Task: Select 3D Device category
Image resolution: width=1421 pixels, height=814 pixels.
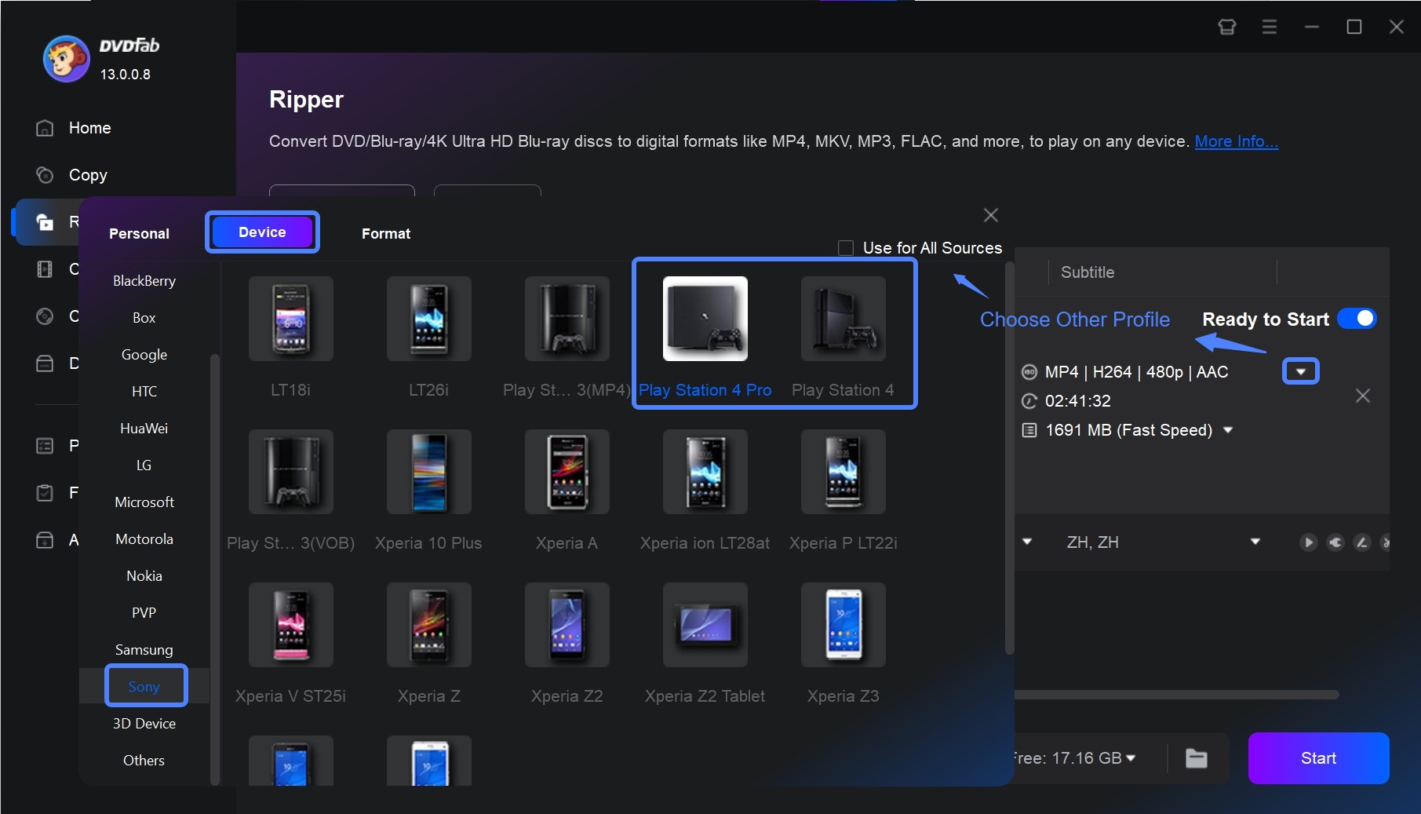Action: pyautogui.click(x=144, y=724)
